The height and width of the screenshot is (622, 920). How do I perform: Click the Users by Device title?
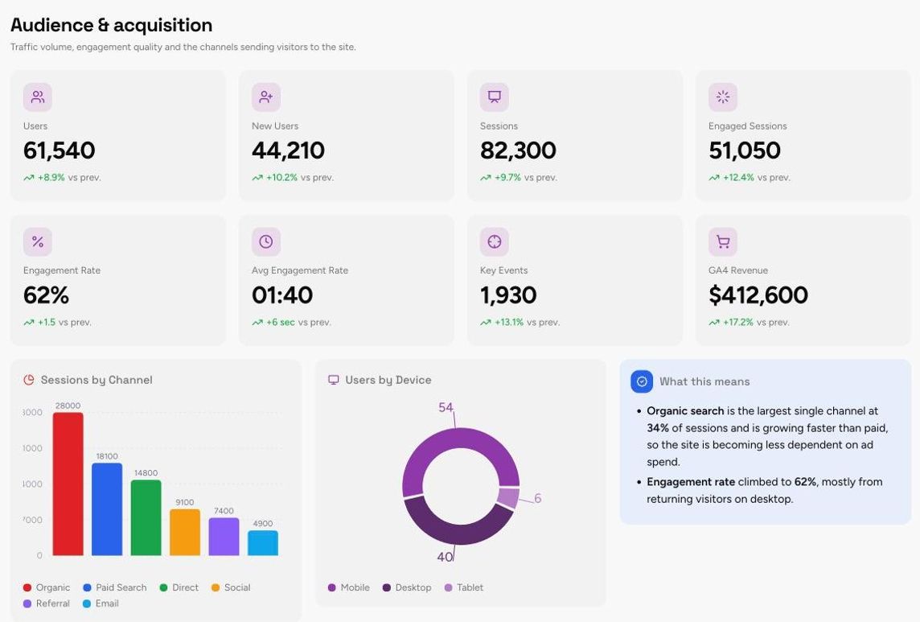(388, 380)
